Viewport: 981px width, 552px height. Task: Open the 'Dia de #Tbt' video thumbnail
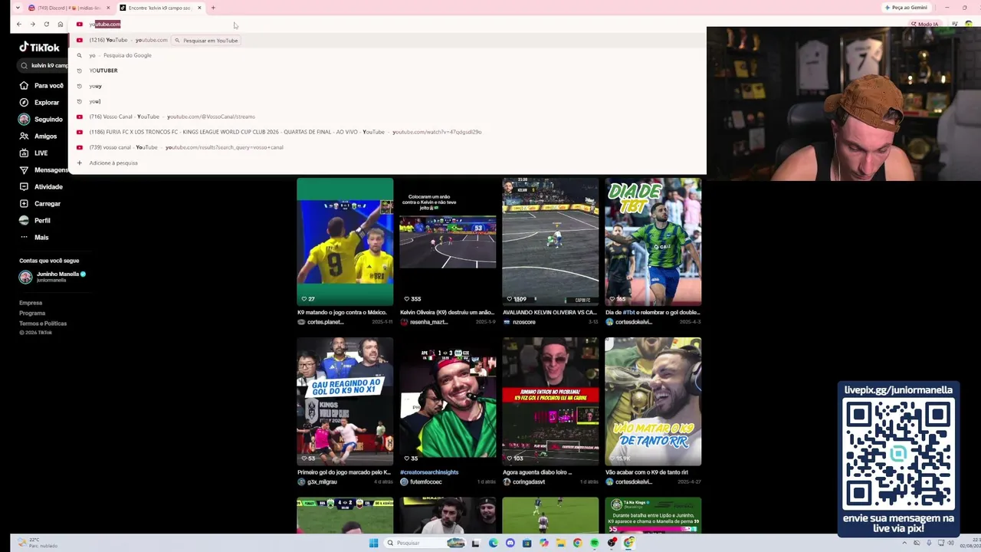tap(653, 242)
